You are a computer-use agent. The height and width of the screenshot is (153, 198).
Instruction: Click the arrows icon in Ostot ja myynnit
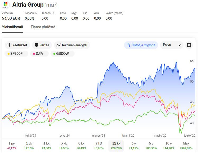pyautogui.click(x=129, y=45)
